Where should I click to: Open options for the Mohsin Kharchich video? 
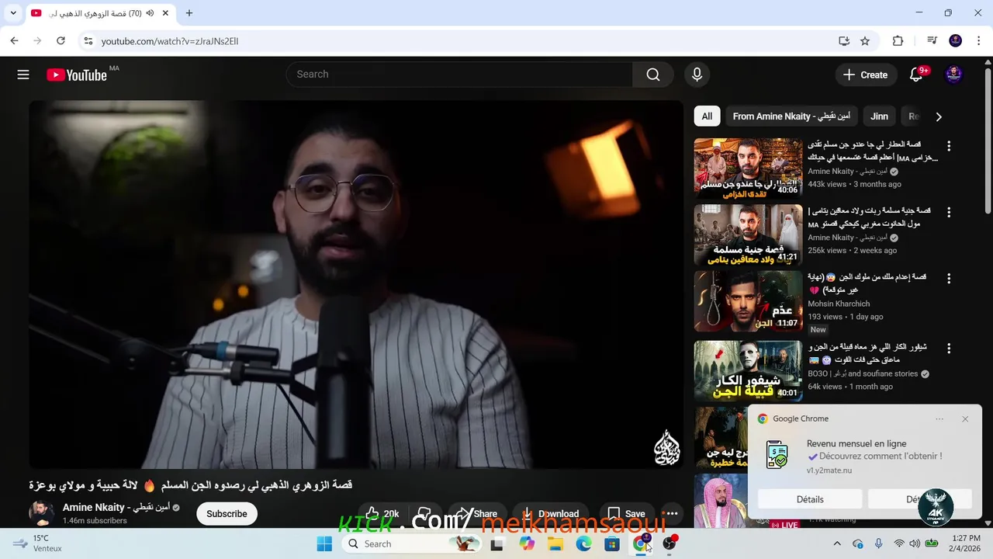(x=948, y=279)
